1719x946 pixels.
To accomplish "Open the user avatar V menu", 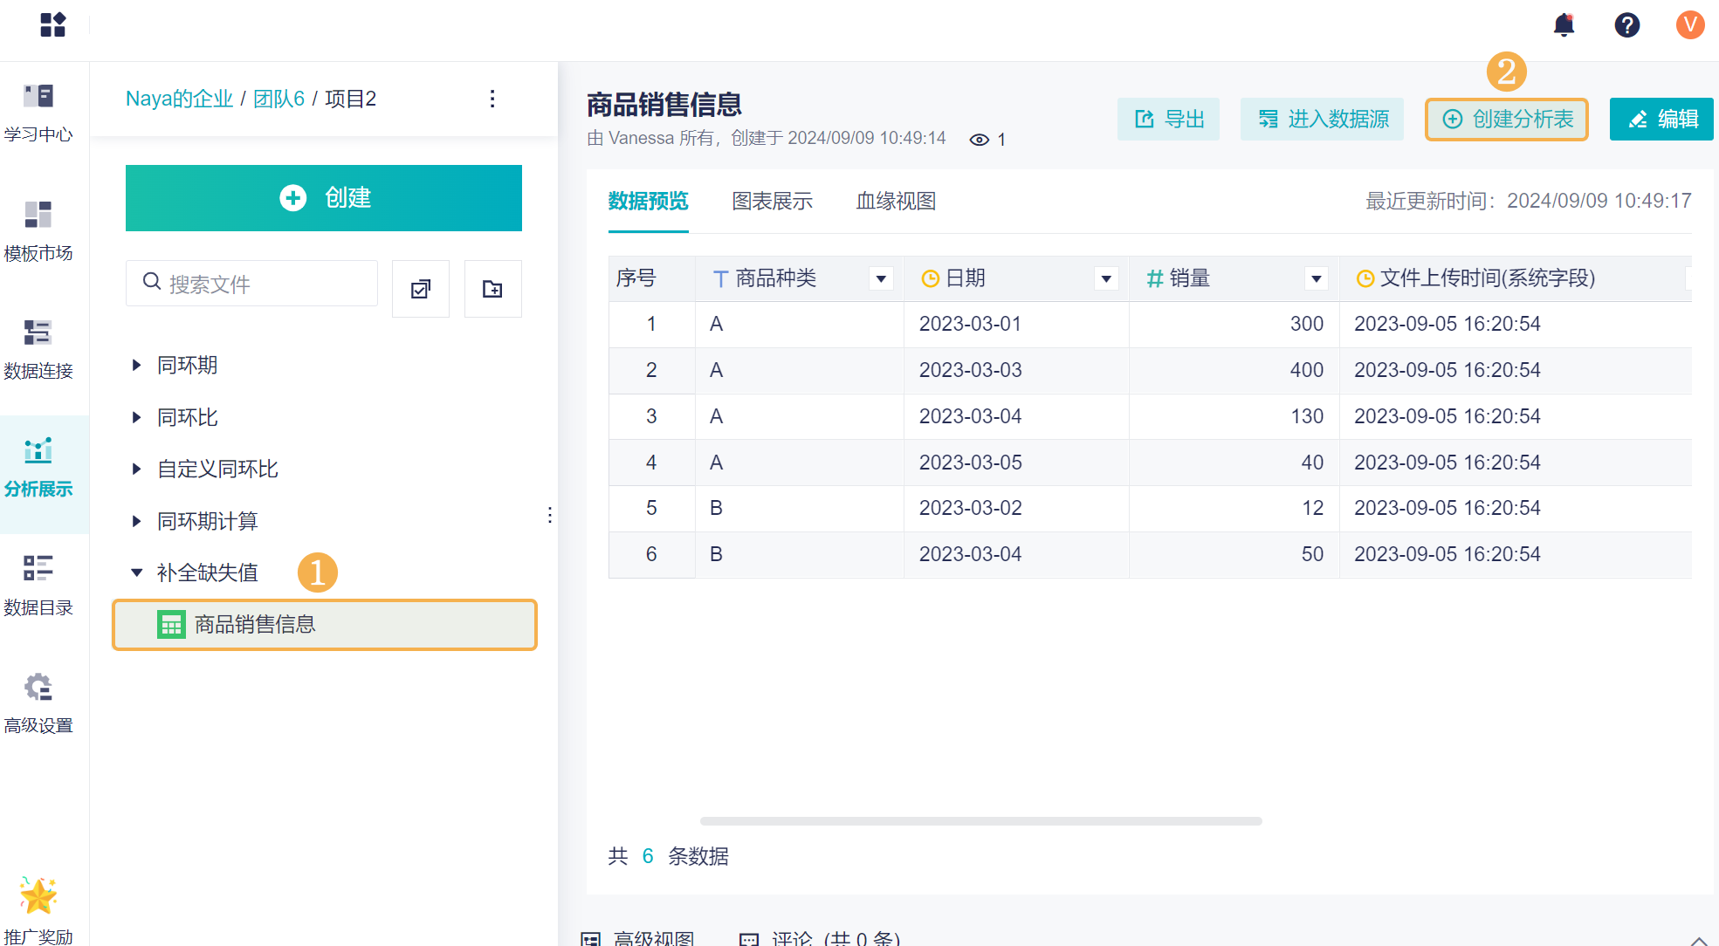I will (x=1690, y=24).
